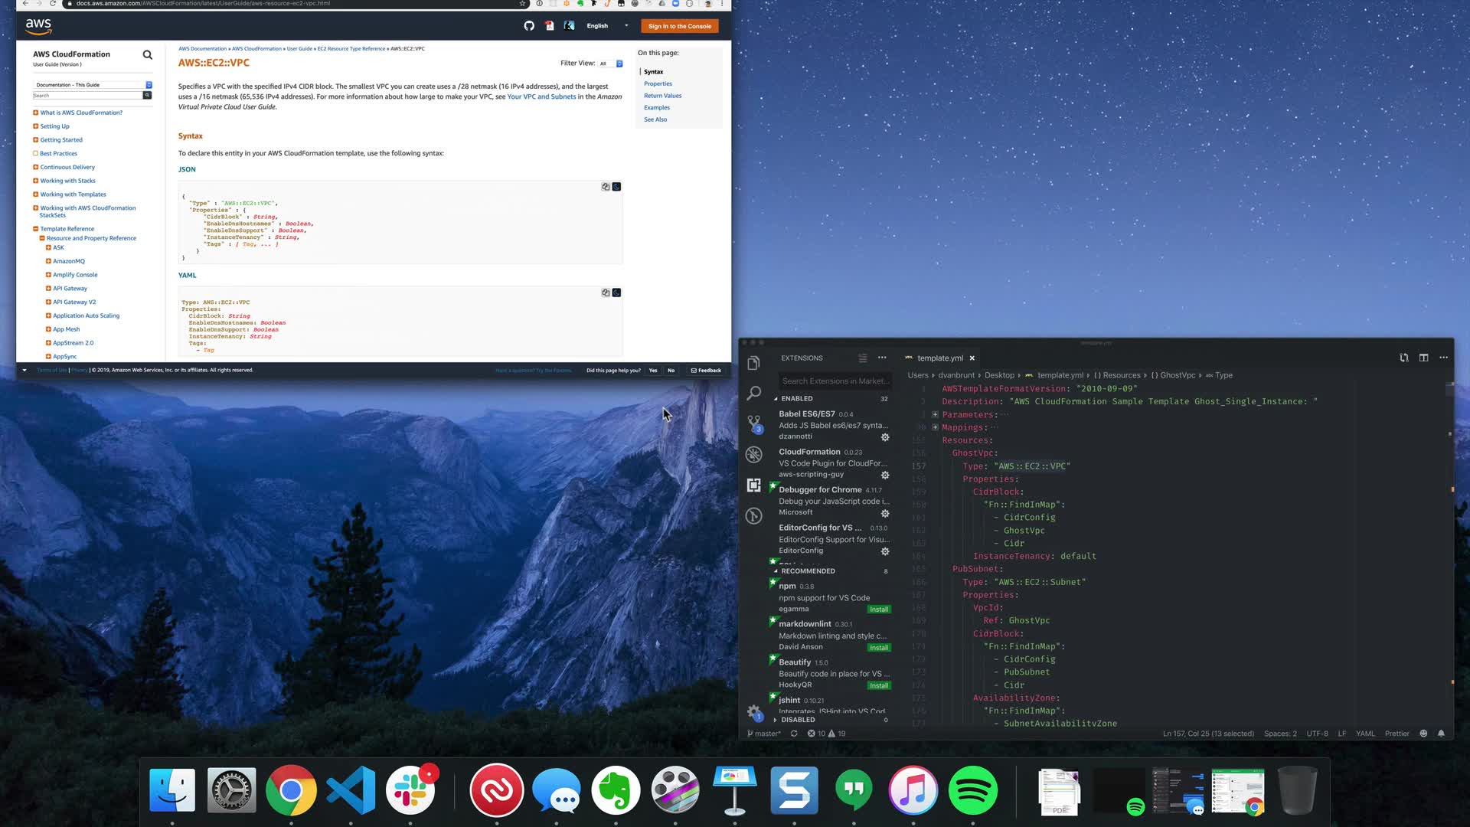Click Properties in On this page
This screenshot has width=1470, height=827.
point(658,83)
